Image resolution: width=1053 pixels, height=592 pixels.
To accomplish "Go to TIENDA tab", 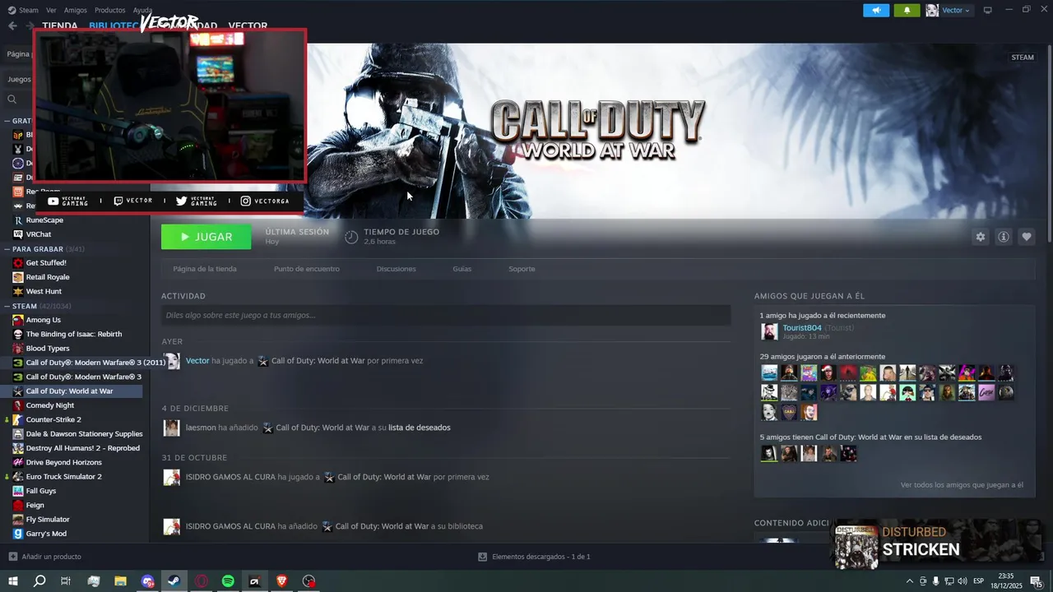I will pos(60,25).
